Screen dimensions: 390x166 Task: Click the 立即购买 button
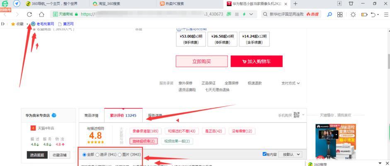(x=202, y=61)
